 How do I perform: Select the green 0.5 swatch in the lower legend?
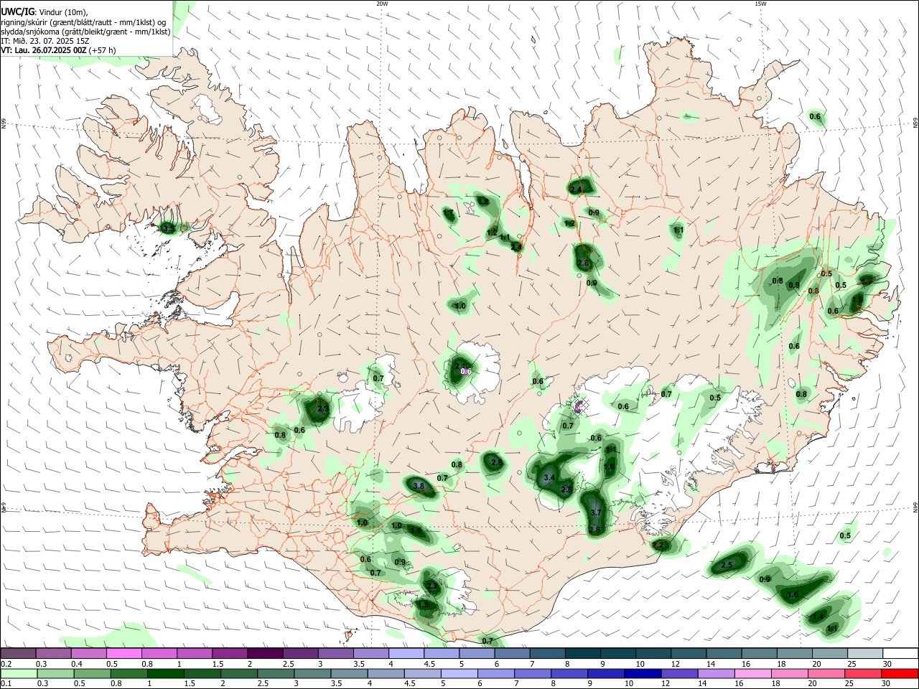92,674
